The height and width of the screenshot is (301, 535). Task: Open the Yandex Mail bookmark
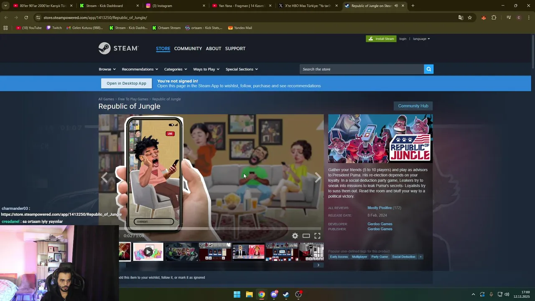click(x=240, y=28)
